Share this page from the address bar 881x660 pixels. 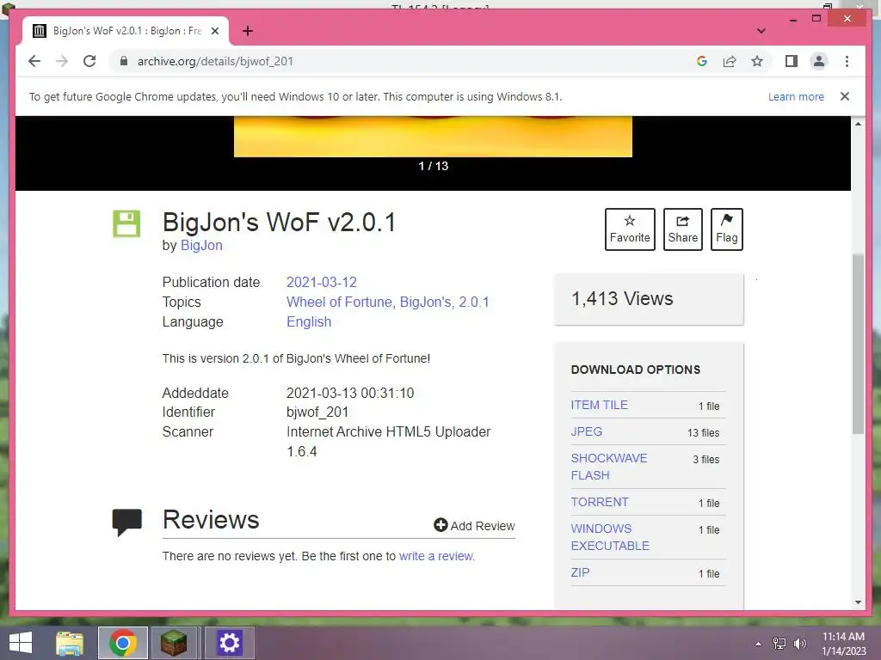tap(730, 61)
